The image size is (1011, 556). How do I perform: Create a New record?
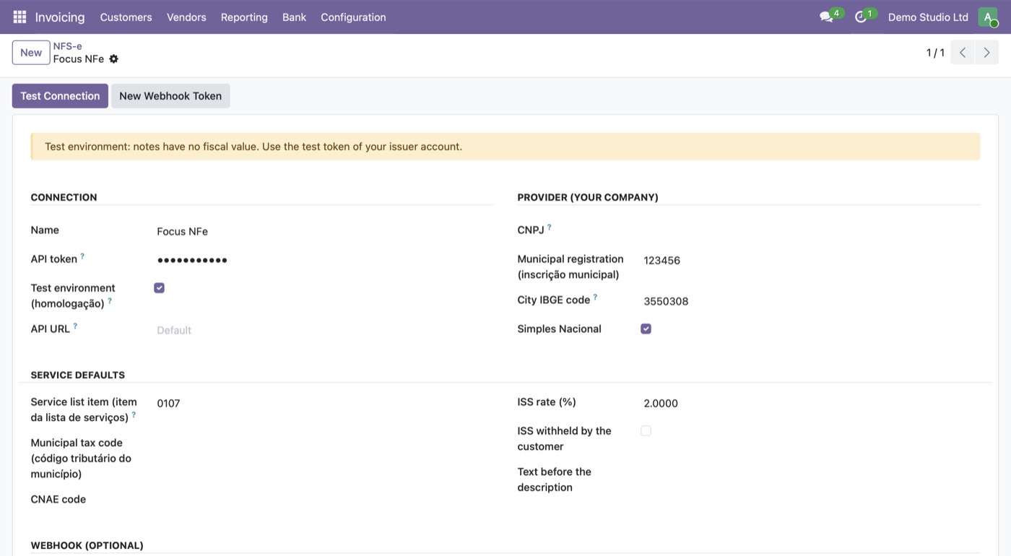pos(31,53)
